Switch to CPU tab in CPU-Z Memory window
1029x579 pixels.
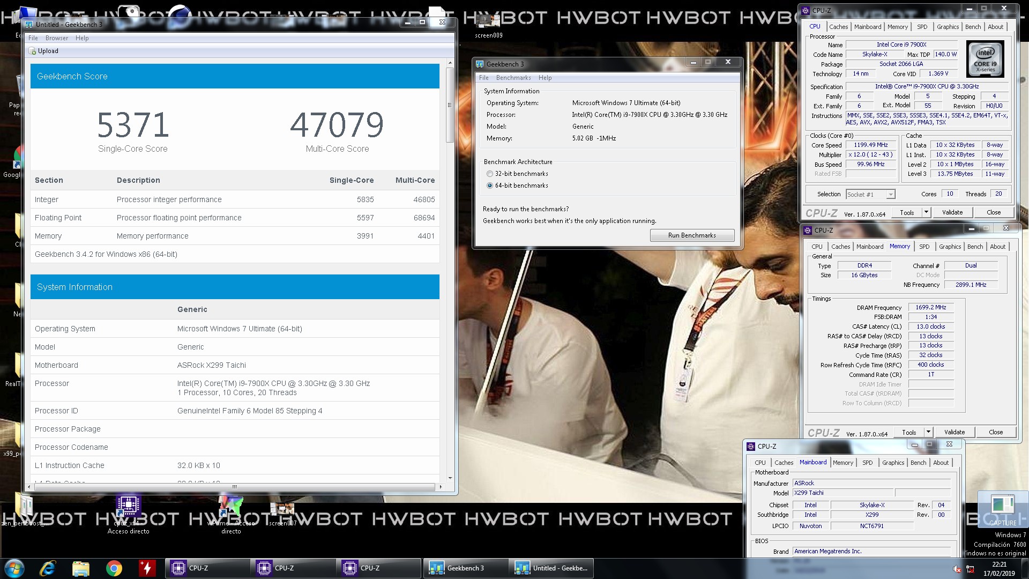point(817,247)
